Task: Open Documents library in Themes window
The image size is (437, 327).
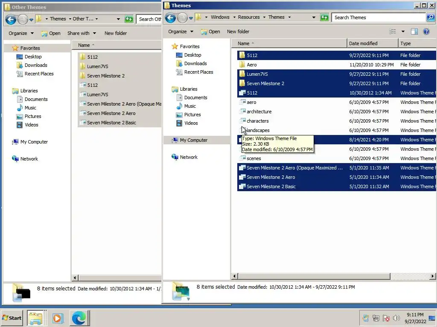Action: tap(192, 98)
